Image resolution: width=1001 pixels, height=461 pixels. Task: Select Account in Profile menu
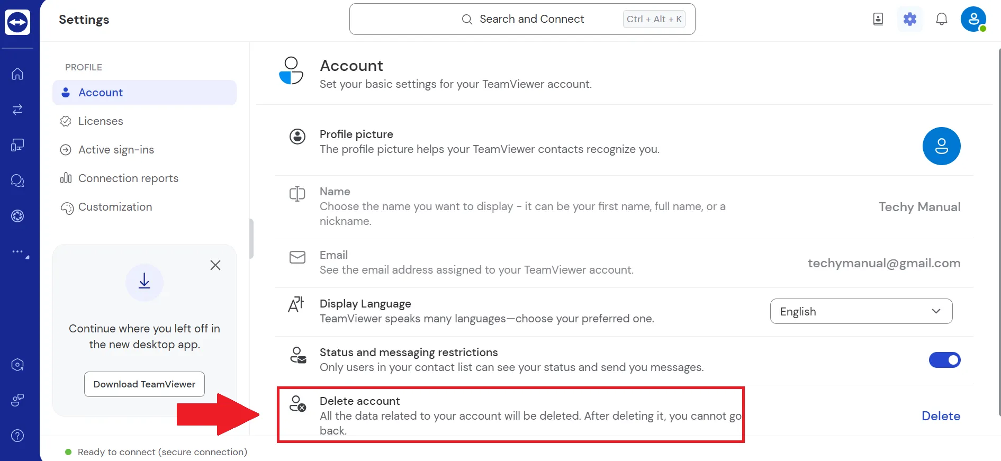(x=145, y=93)
